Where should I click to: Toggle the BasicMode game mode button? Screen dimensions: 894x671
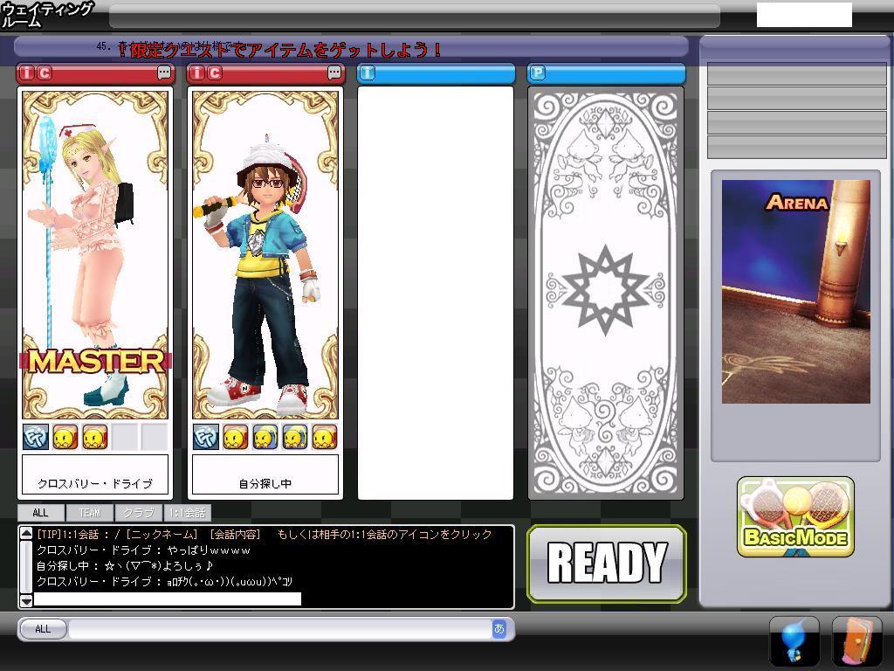(795, 517)
